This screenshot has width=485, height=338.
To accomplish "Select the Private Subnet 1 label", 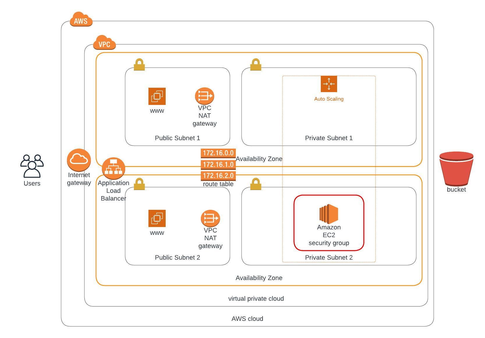I will pyautogui.click(x=329, y=138).
